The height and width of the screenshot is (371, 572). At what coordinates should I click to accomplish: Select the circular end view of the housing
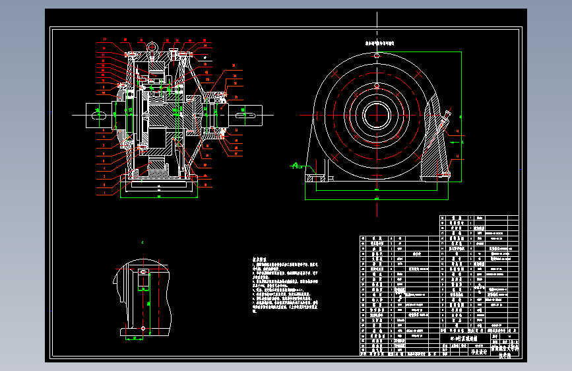point(377,116)
